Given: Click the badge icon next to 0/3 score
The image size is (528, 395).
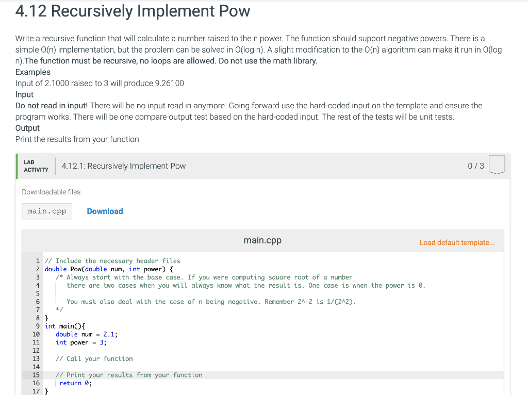Looking at the screenshot, I should pyautogui.click(x=496, y=165).
